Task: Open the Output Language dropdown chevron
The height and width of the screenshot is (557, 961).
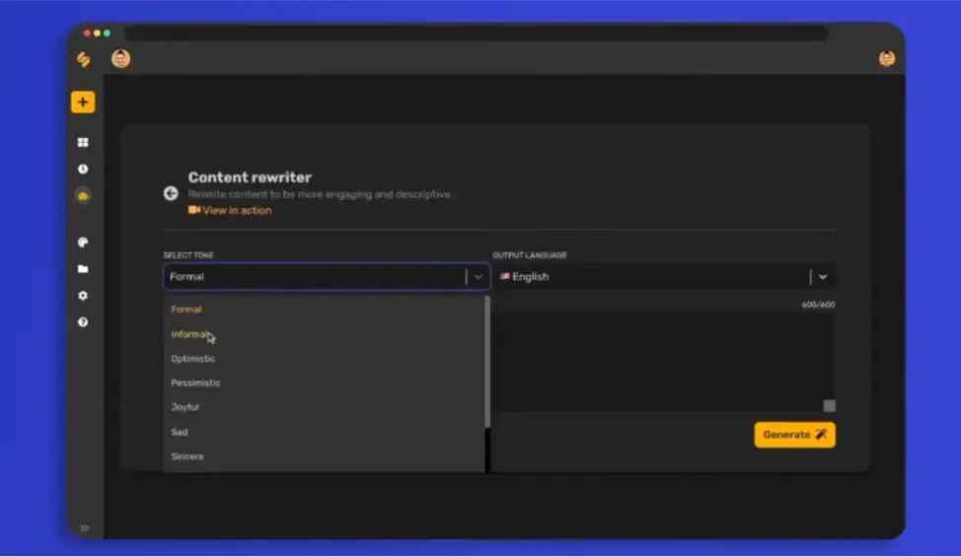Action: pos(823,277)
